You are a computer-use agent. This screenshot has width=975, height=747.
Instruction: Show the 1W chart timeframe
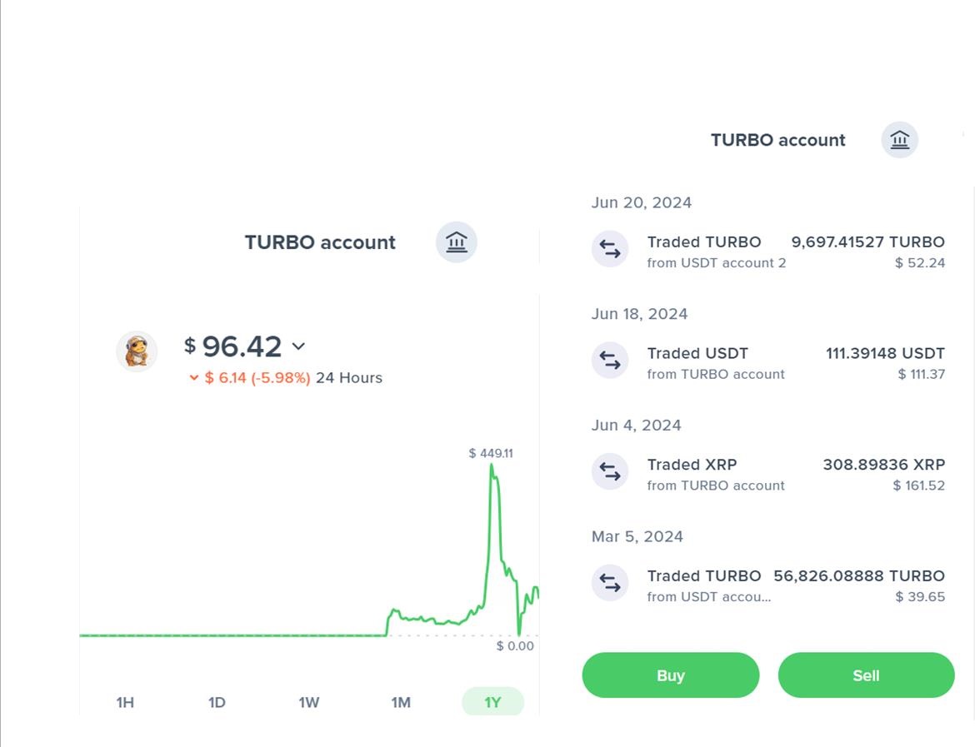[309, 702]
